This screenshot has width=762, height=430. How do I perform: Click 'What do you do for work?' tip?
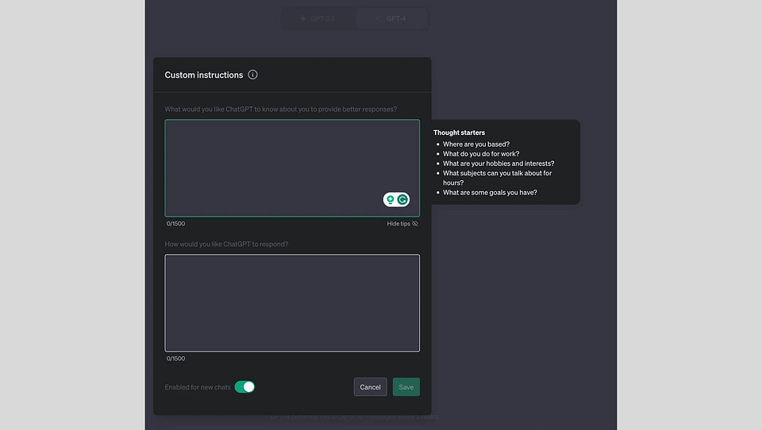(481, 154)
